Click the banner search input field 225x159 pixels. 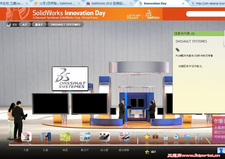pyautogui.click(x=205, y=14)
